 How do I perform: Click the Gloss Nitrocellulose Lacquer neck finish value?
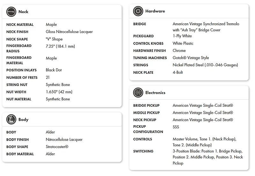pos(69,32)
